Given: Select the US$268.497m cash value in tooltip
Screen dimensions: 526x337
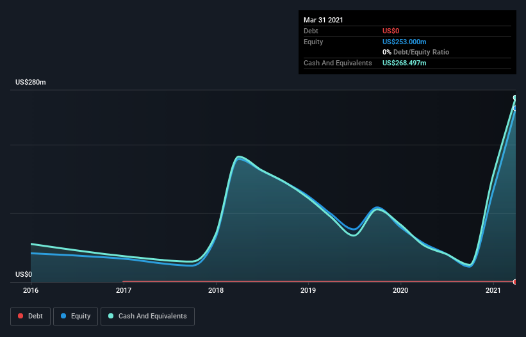Looking at the screenshot, I should [x=404, y=63].
